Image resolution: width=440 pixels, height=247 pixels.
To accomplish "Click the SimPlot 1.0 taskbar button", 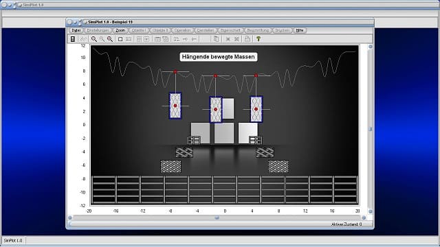I will (13, 241).
